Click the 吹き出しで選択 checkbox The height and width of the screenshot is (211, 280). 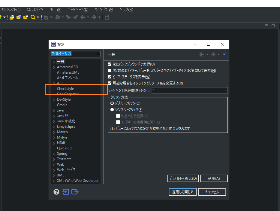[x=118, y=116]
